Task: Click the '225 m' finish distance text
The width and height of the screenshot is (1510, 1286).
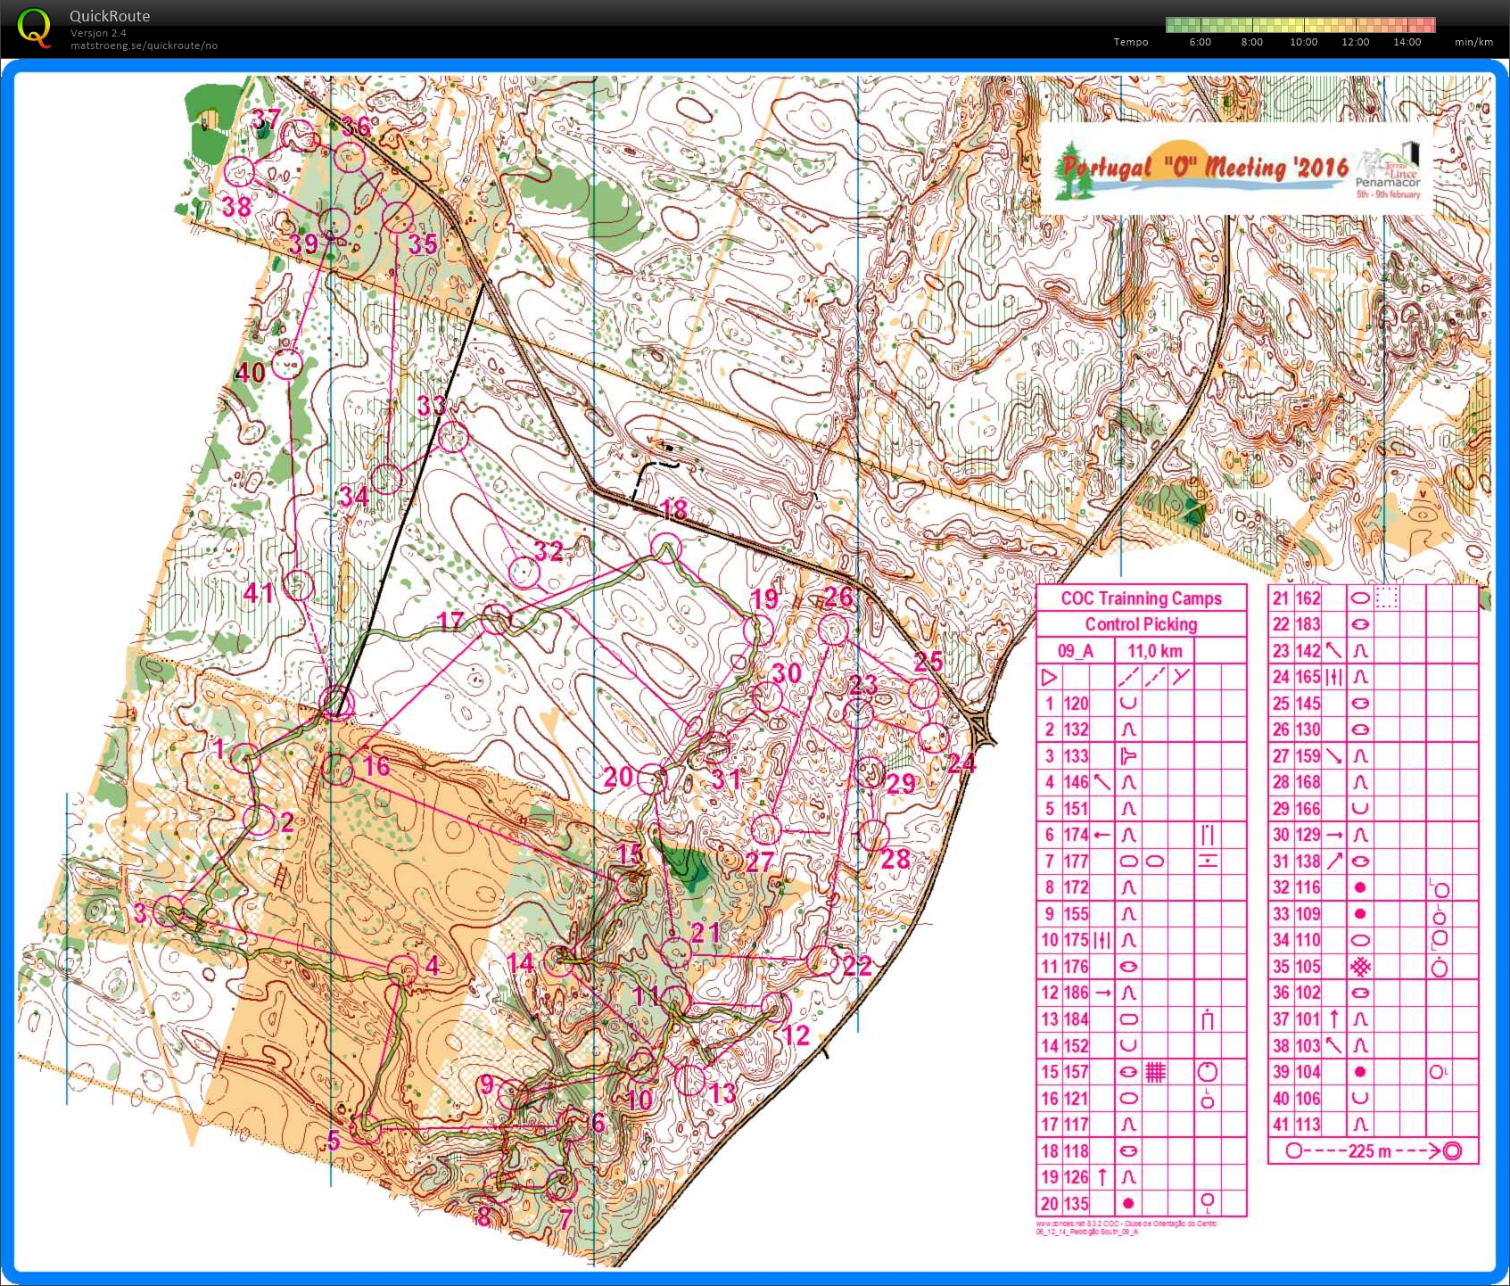Action: pyautogui.click(x=1369, y=1151)
